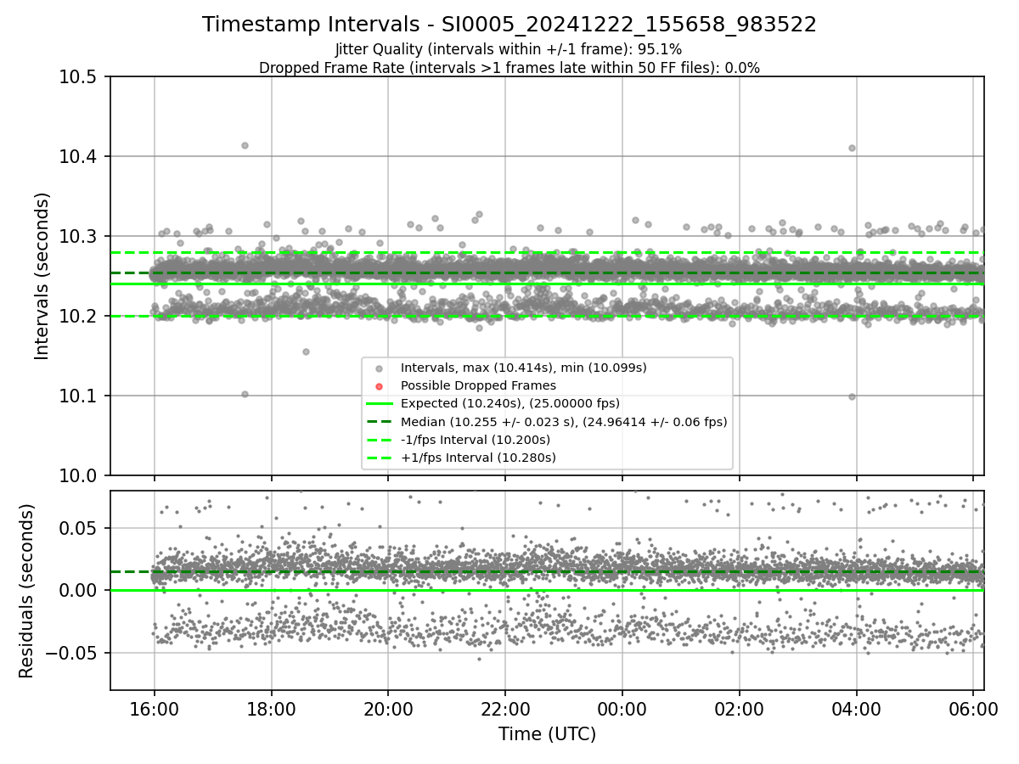Click the legend entry 'Expected (10.240s), (25.00000 fps)'
Screen dimensions: 1019x764
(510, 403)
